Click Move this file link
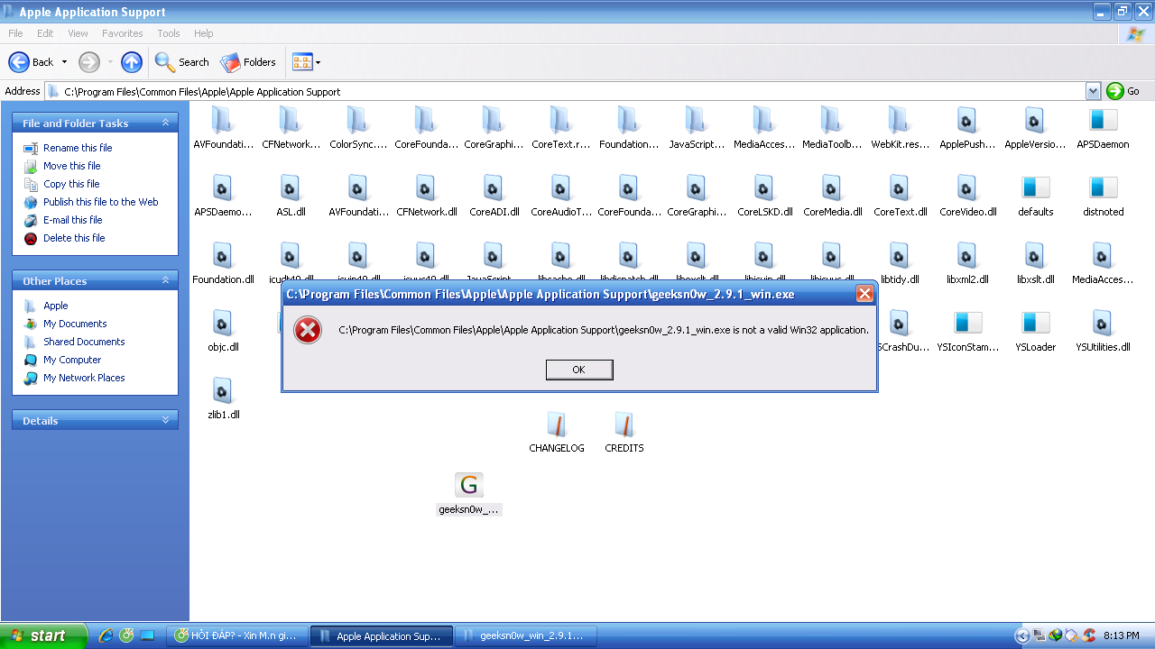Image resolution: width=1155 pixels, height=649 pixels. pyautogui.click(x=72, y=166)
